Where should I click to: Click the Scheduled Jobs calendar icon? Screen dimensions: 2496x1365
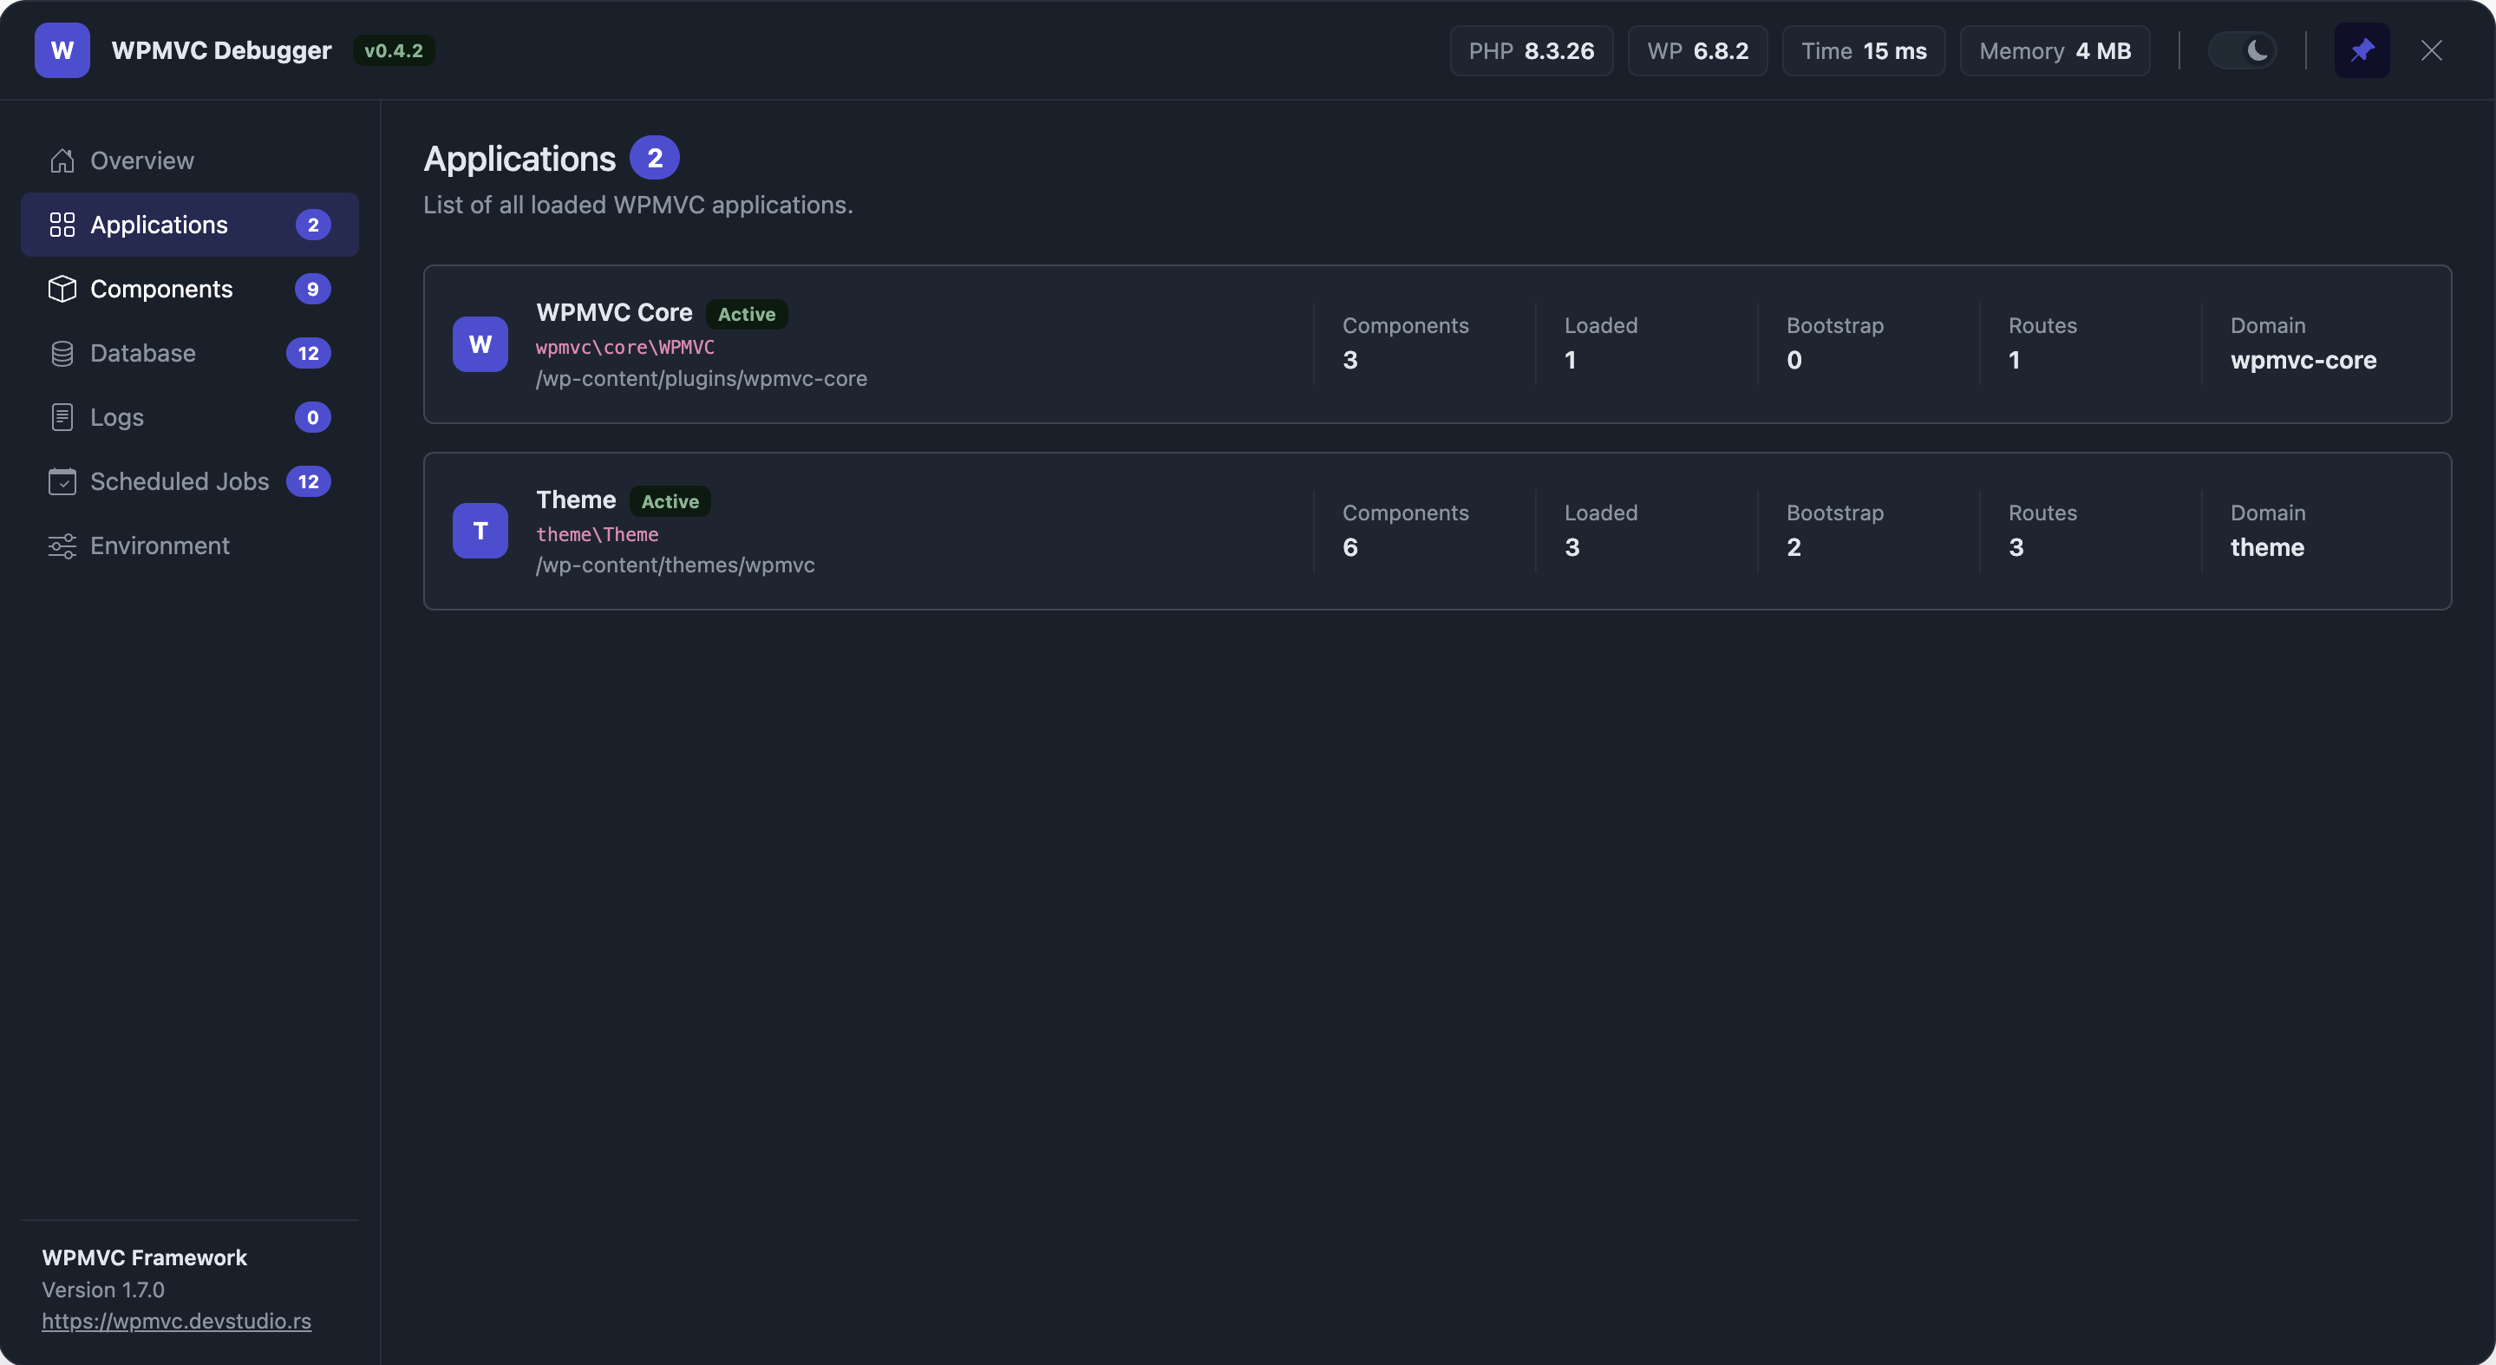tap(62, 481)
